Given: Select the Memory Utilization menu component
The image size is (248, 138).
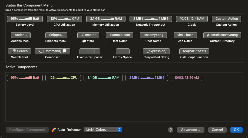Looking at the screenshot, I should click(x=106, y=19).
